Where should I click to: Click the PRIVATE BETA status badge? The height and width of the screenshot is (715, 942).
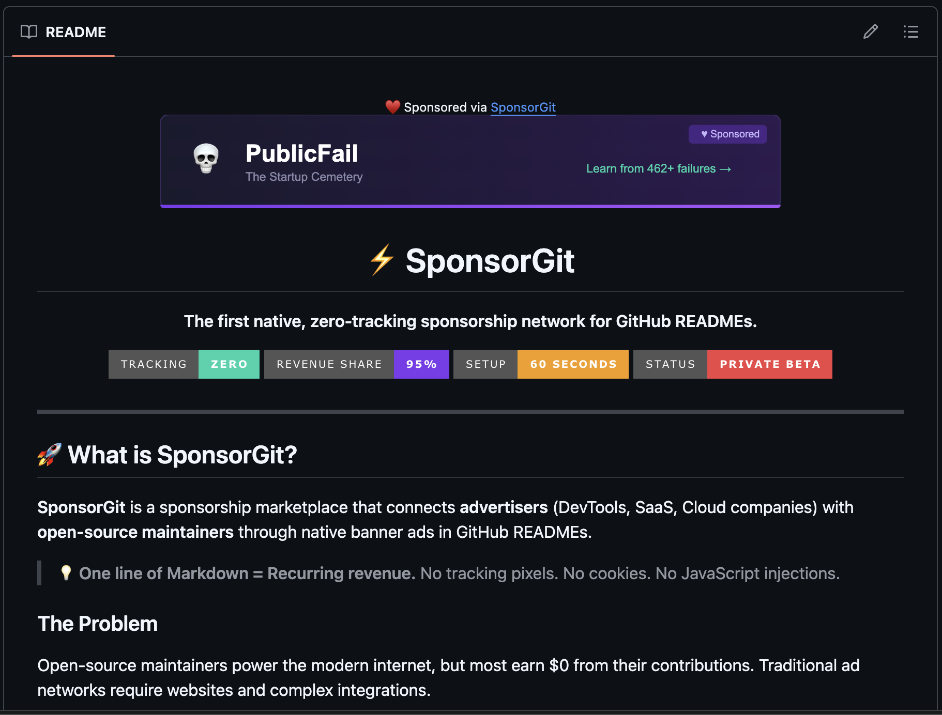pyautogui.click(x=769, y=364)
